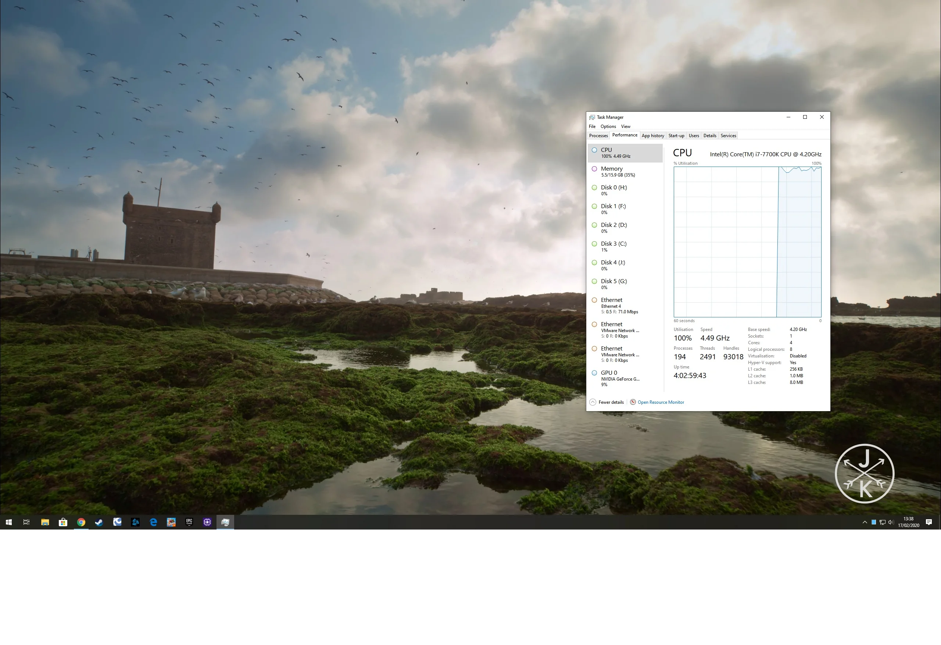Open the Options menu in Task Manager
Viewport: 941px width, 645px height.
click(x=608, y=126)
